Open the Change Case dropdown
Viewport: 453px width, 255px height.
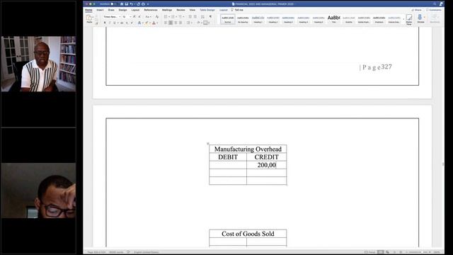point(148,16)
